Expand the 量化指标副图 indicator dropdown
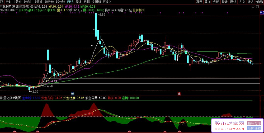The height and width of the screenshot is (133, 264). [x=1, y=98]
